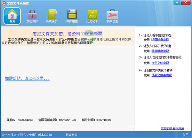192x138 pixels.
Task: Click 全国客服电话: 400-006-1233 text
Action: tap(57, 120)
